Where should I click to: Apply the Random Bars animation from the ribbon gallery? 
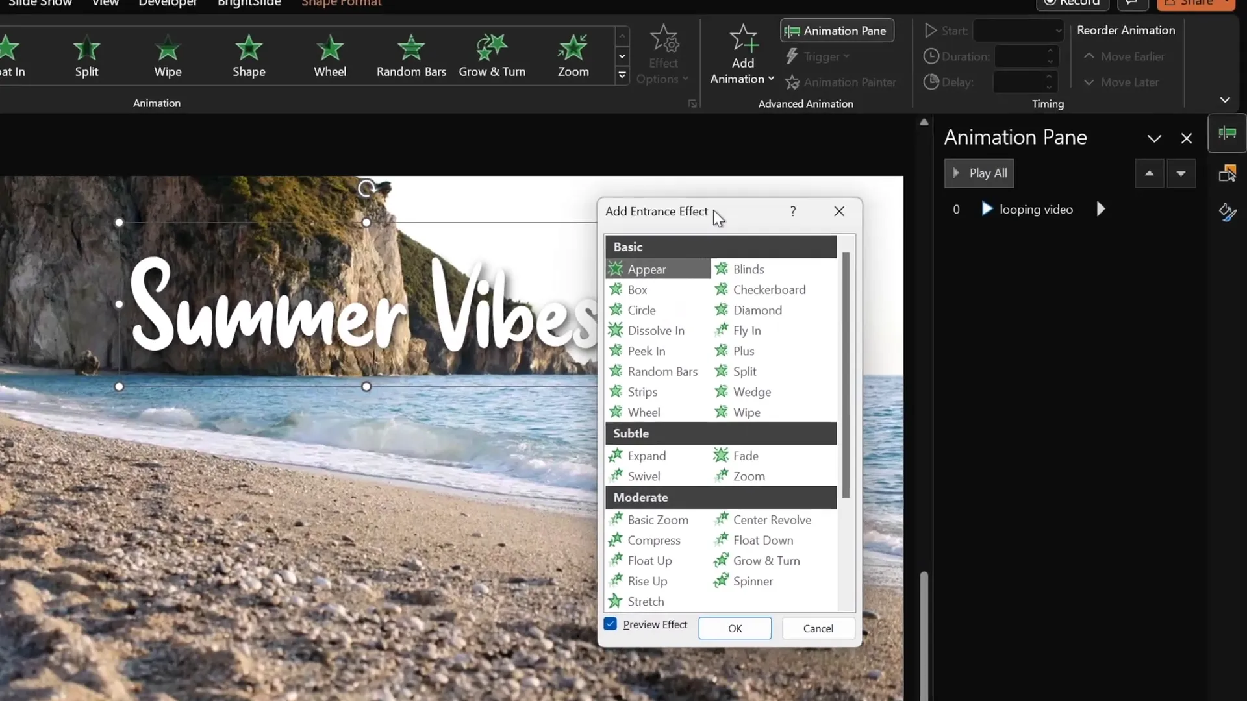click(411, 56)
